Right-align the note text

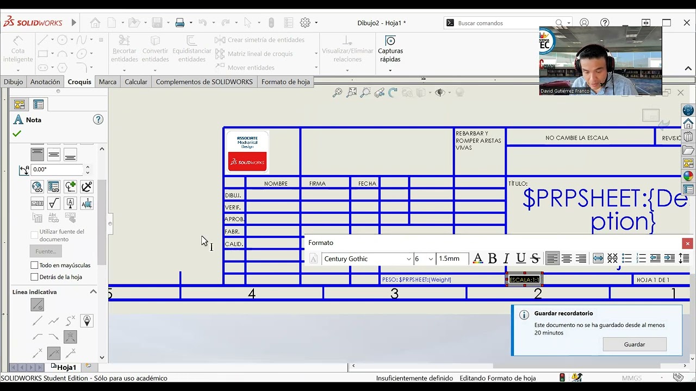click(x=581, y=258)
